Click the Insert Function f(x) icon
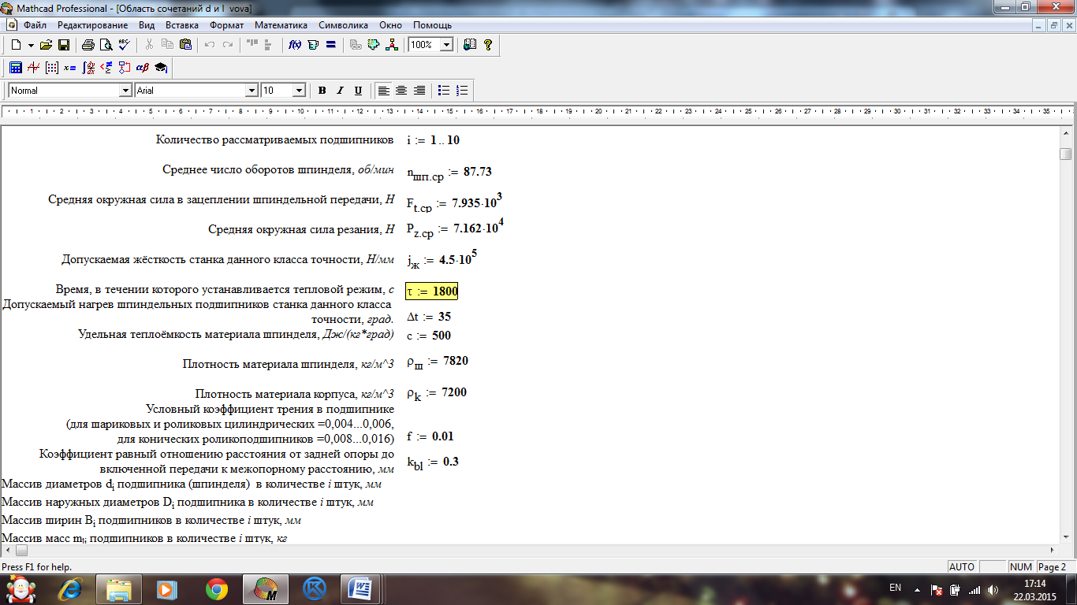 pyautogui.click(x=295, y=45)
